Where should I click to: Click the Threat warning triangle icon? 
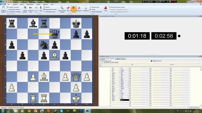click(90, 9)
